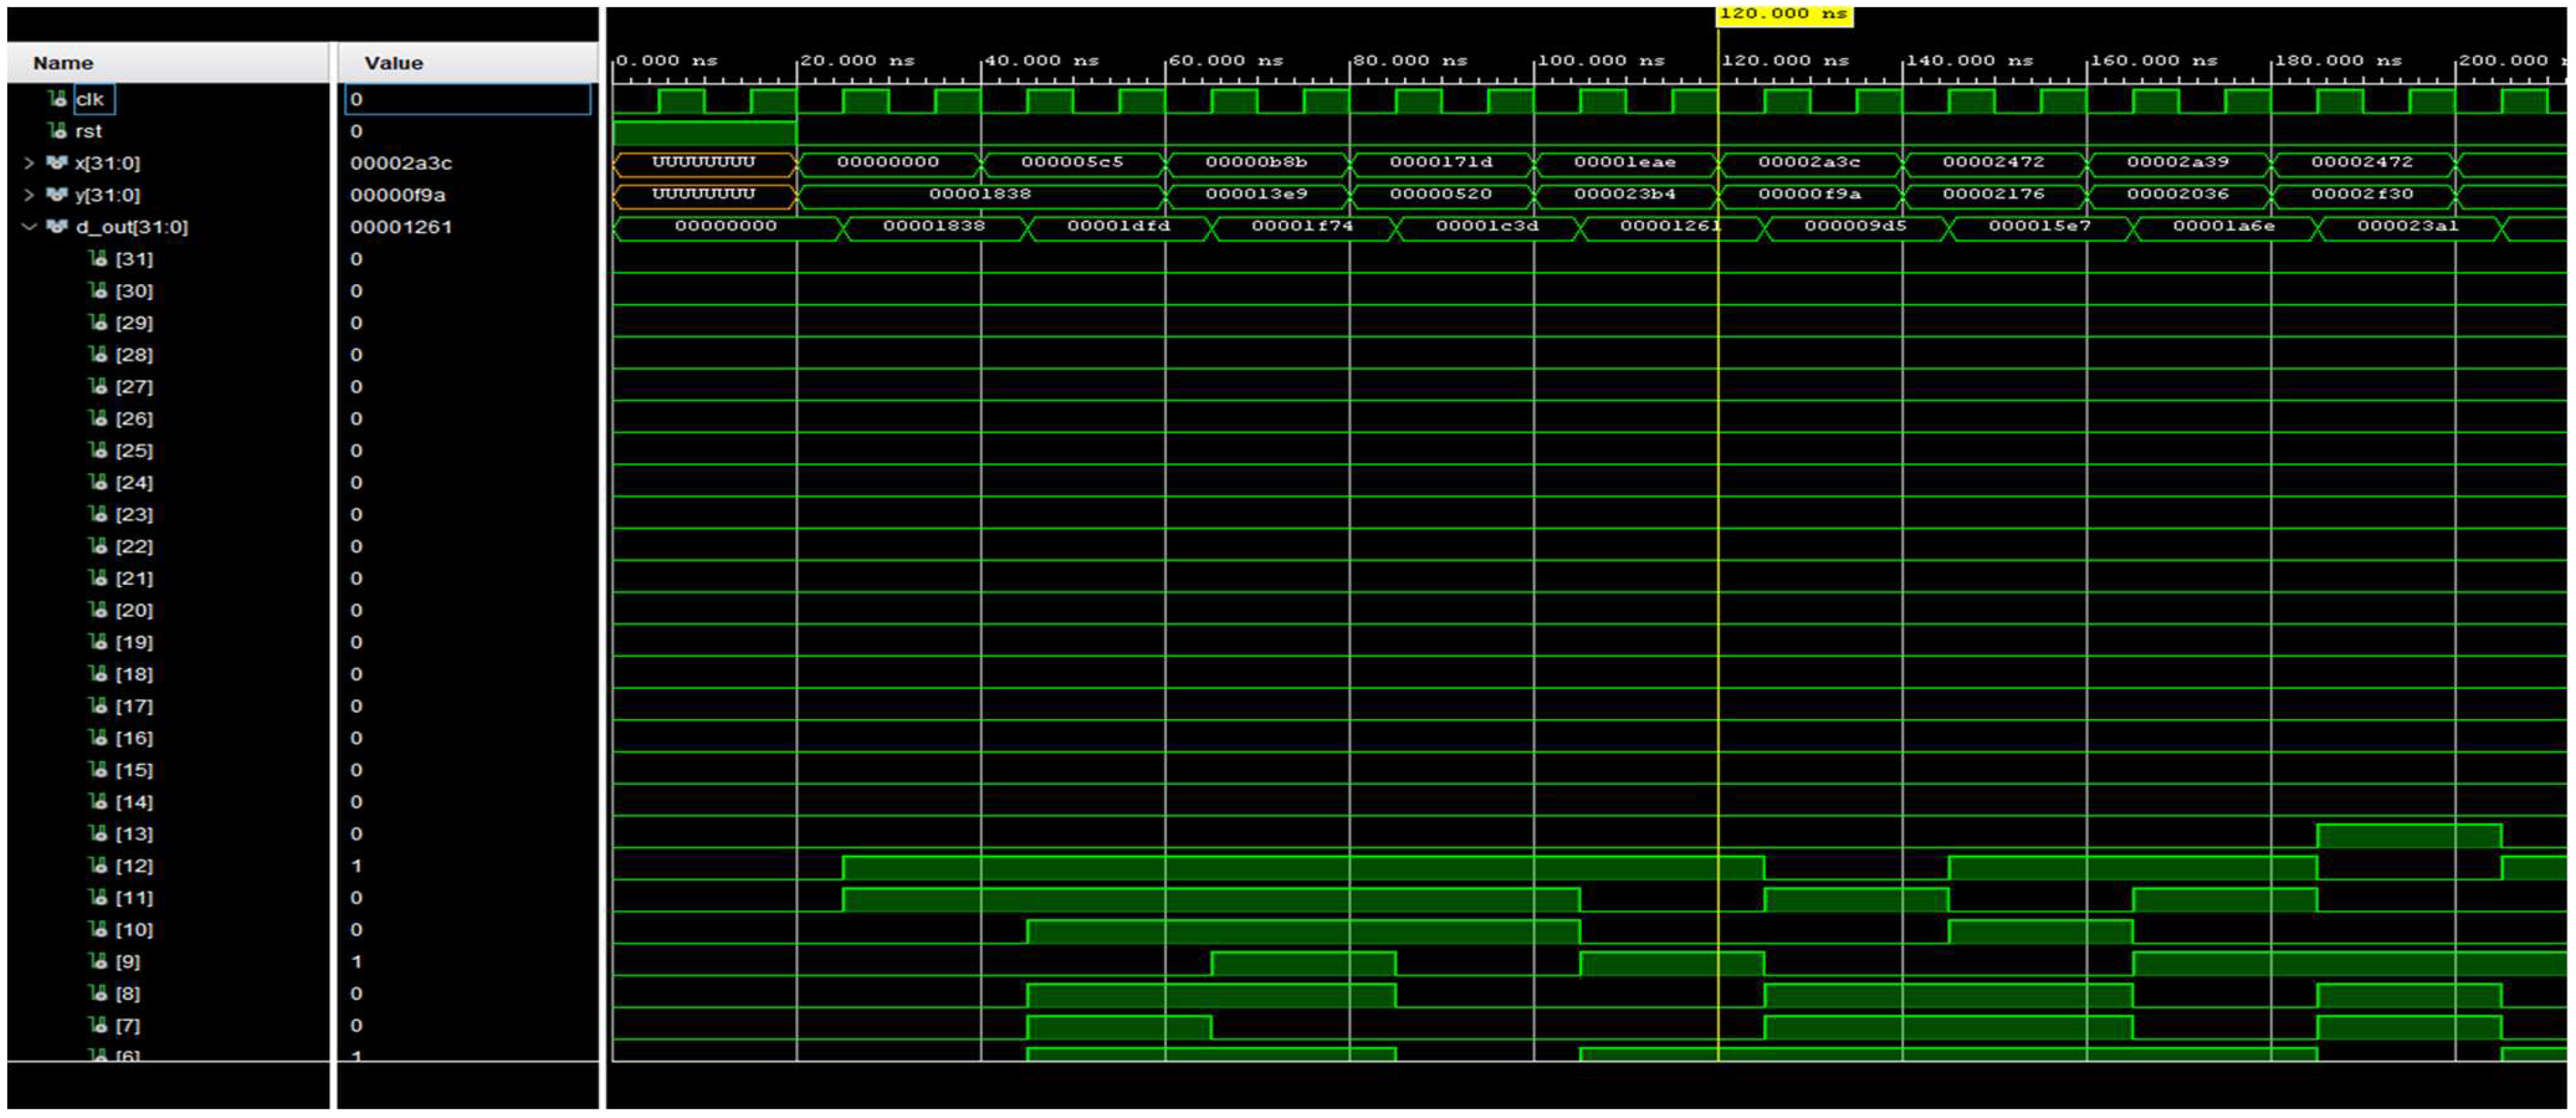Click the d_out[31:0] bus icon

[x=57, y=227]
